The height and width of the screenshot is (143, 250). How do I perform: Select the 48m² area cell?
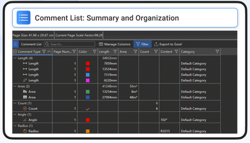133,97
